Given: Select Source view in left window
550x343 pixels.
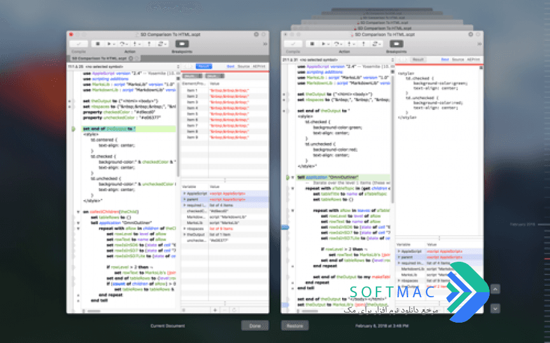Looking at the screenshot, I should 244,66.
